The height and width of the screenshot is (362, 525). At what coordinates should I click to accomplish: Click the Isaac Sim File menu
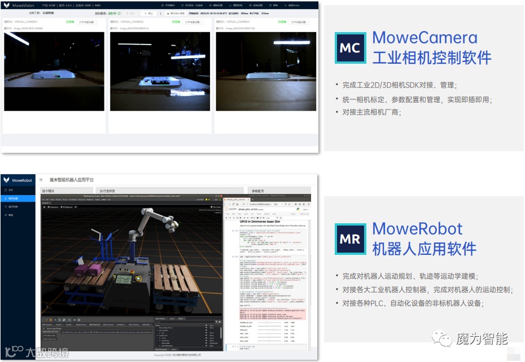coord(43,200)
